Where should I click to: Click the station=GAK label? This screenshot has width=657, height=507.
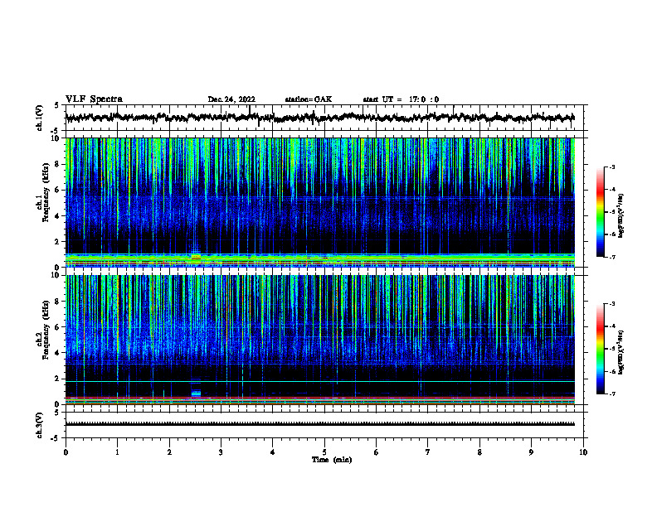309,99
